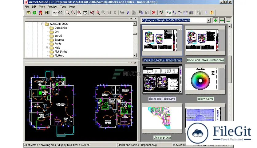Open the folder path dropdown arrow

point(208,20)
